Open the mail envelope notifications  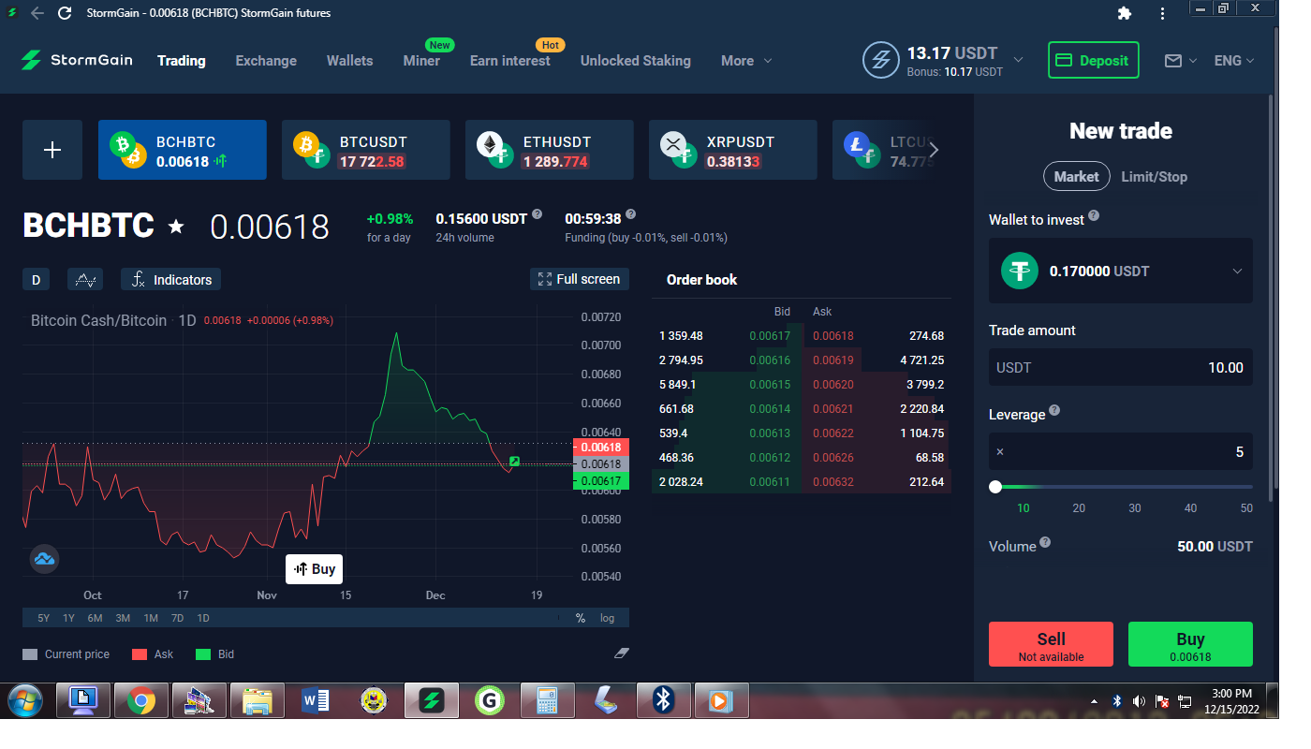(x=1172, y=60)
